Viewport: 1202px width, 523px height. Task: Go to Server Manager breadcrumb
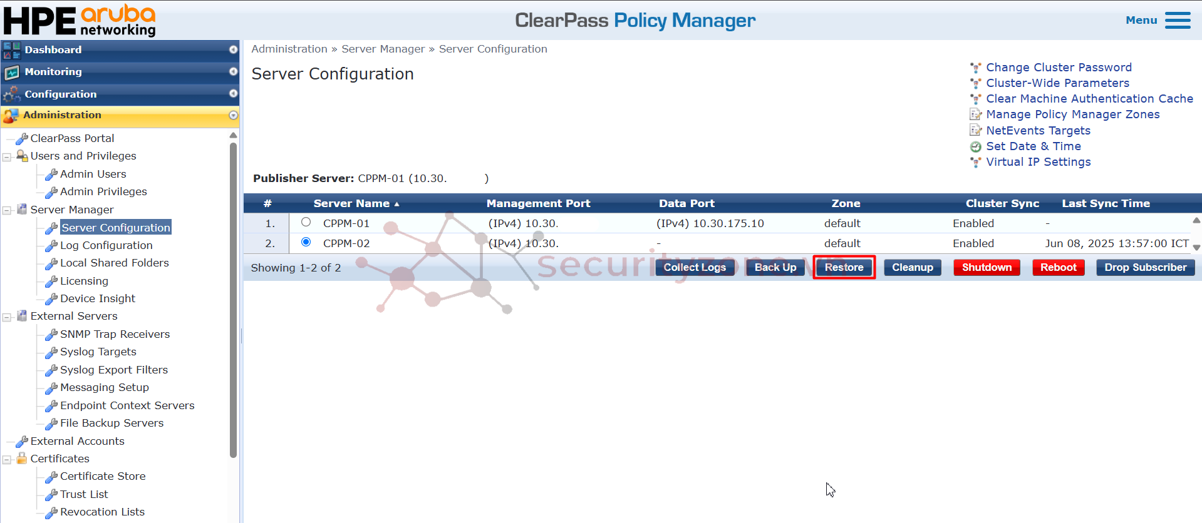[383, 49]
